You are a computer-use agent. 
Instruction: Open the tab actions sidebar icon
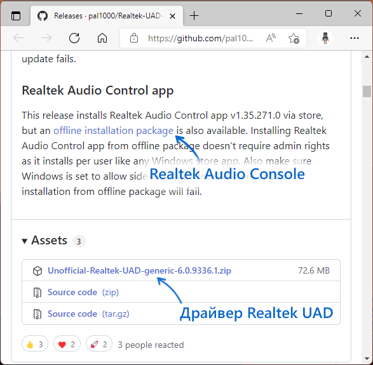pos(16,16)
